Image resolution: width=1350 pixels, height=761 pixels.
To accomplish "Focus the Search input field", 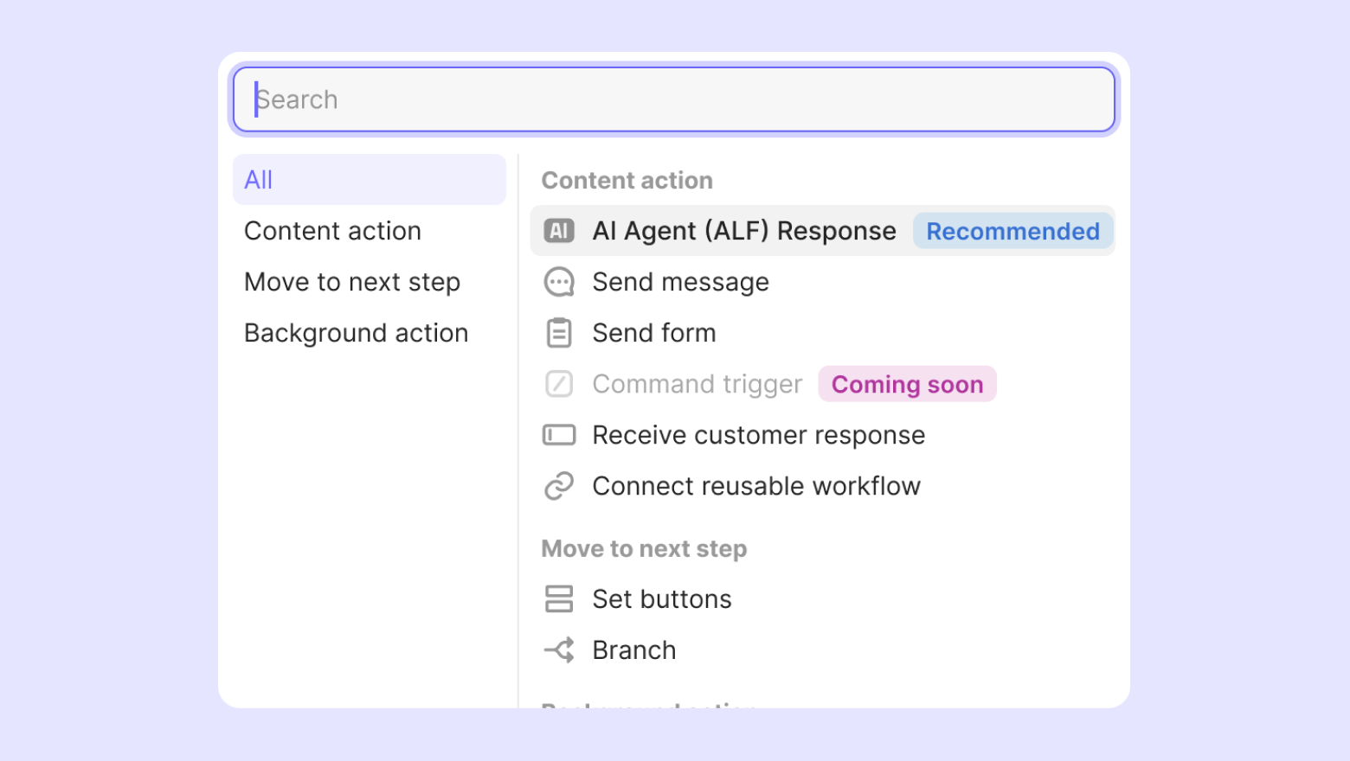I will click(673, 99).
